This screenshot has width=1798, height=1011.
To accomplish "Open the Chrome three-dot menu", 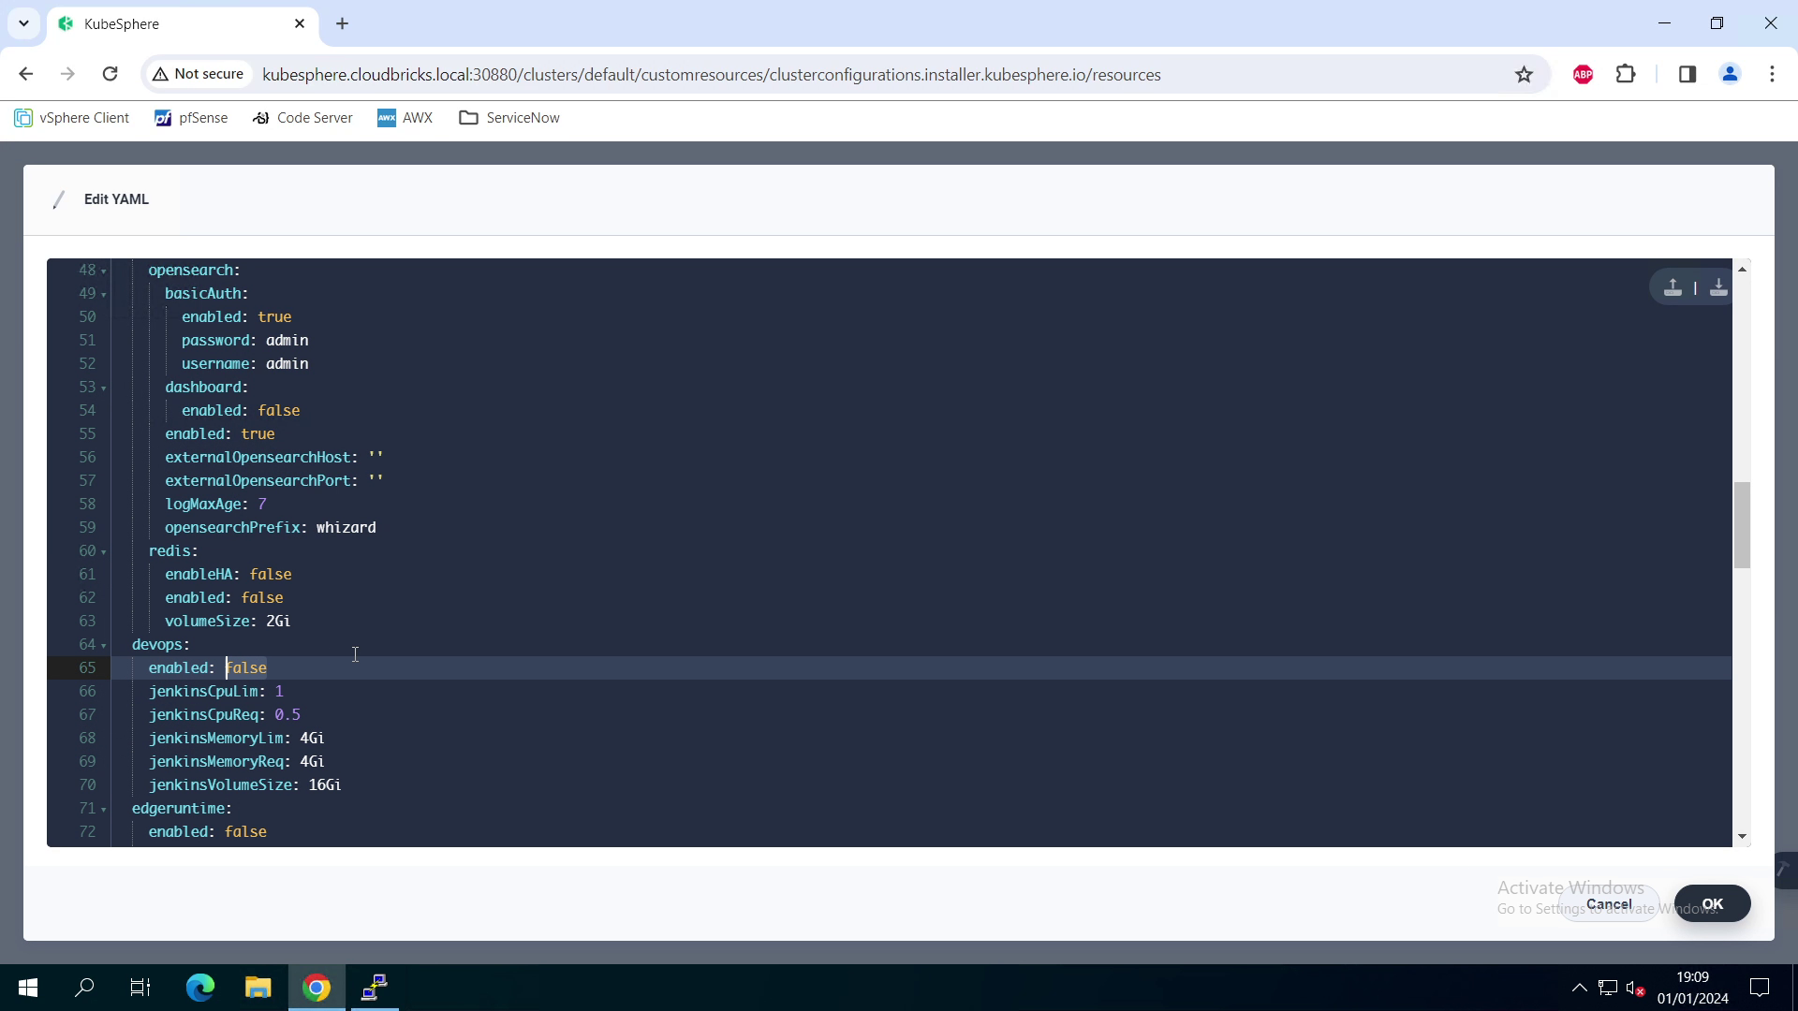I will coord(1772,74).
